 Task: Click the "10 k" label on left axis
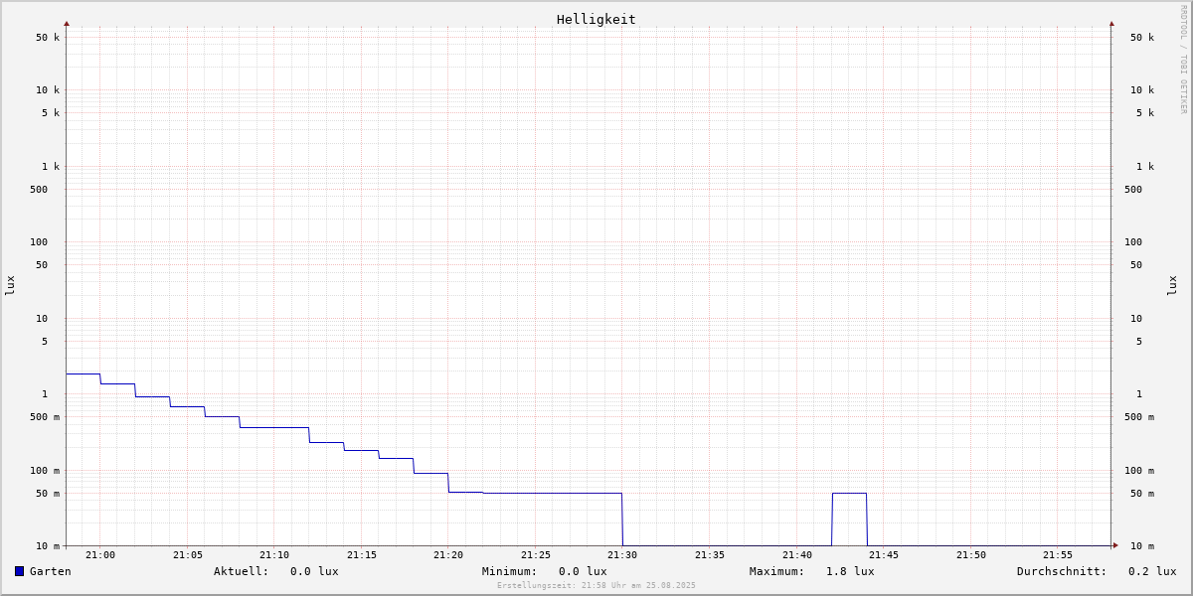(48, 90)
